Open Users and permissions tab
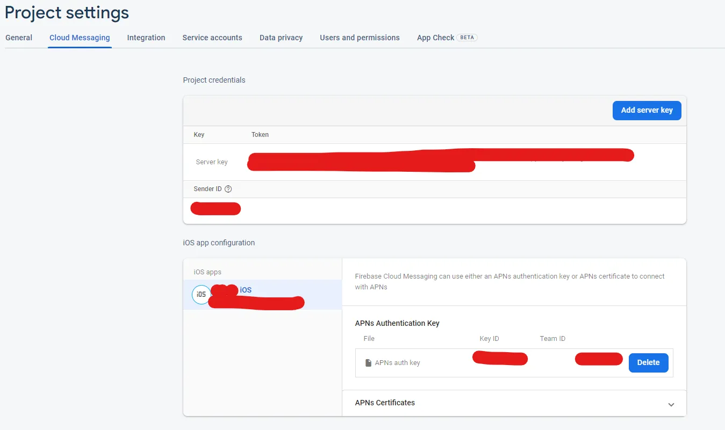This screenshot has height=430, width=725. pos(360,38)
